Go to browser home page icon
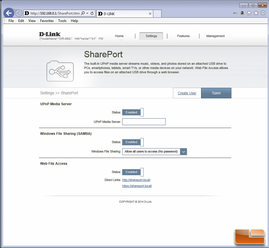 pyautogui.click(x=249, y=13)
